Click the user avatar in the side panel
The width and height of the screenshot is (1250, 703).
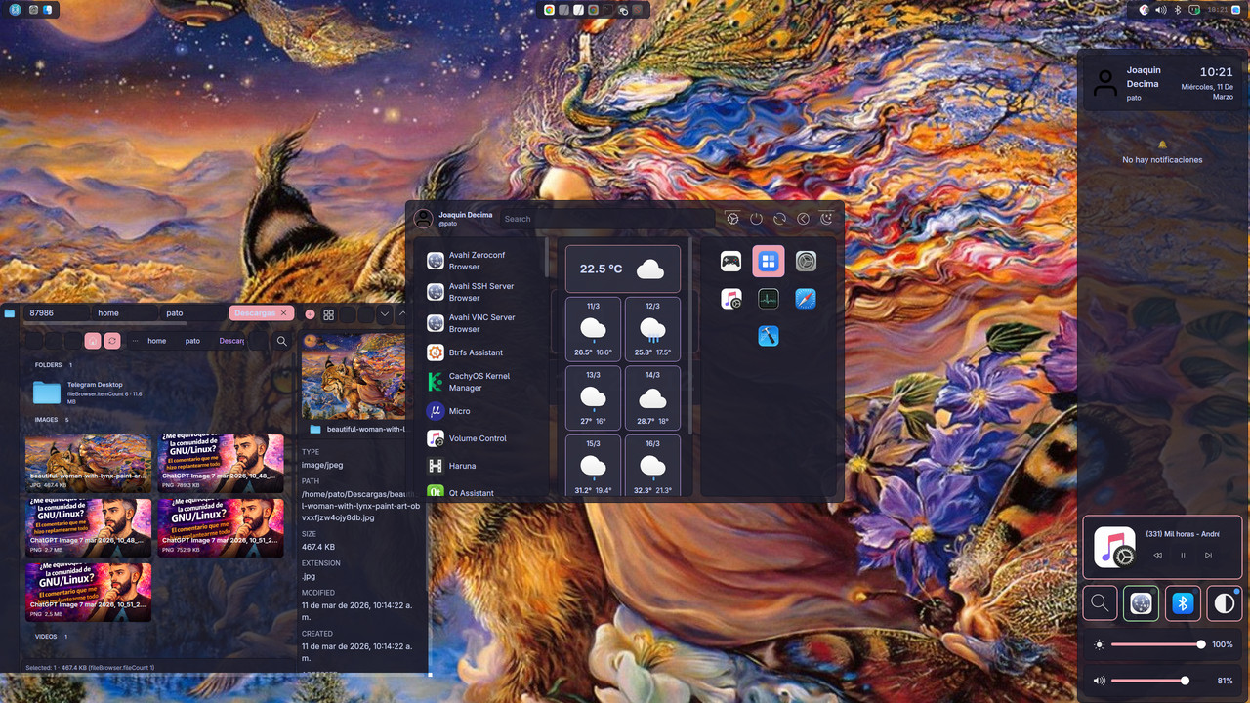(1104, 83)
